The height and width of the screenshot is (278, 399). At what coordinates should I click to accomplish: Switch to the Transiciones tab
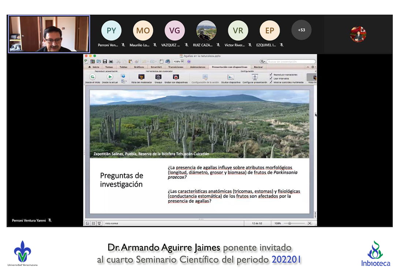[176, 67]
